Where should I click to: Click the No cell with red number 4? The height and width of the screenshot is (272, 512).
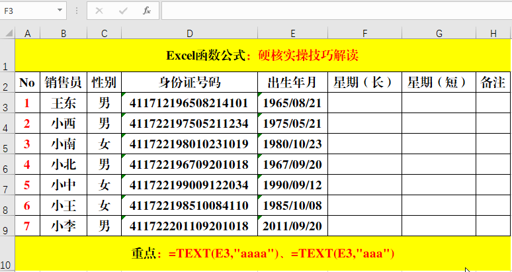click(x=28, y=164)
